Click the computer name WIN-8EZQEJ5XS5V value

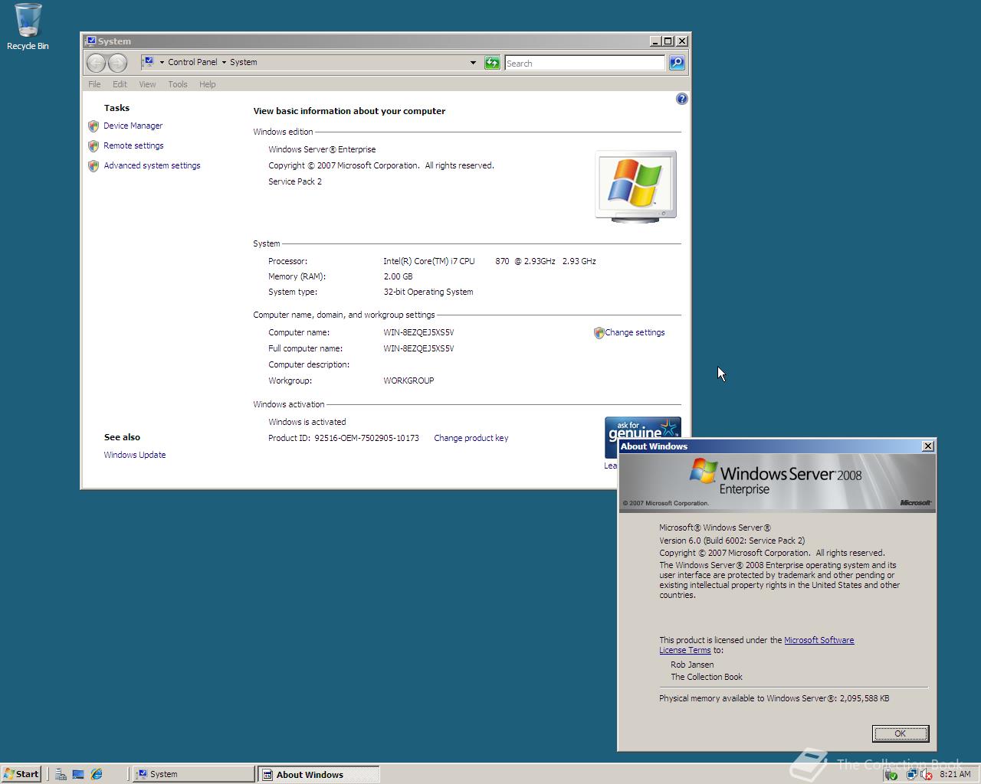coord(418,332)
